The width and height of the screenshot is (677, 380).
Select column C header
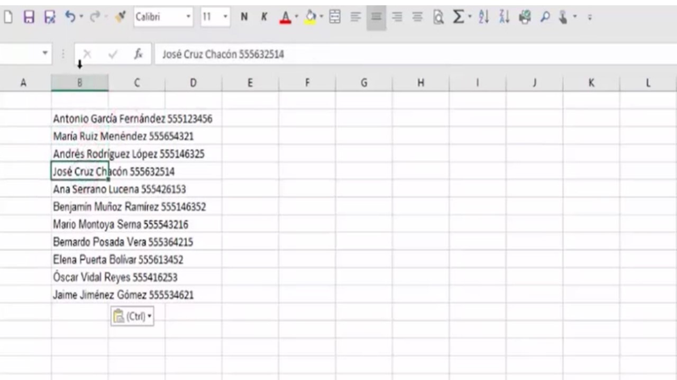(136, 83)
